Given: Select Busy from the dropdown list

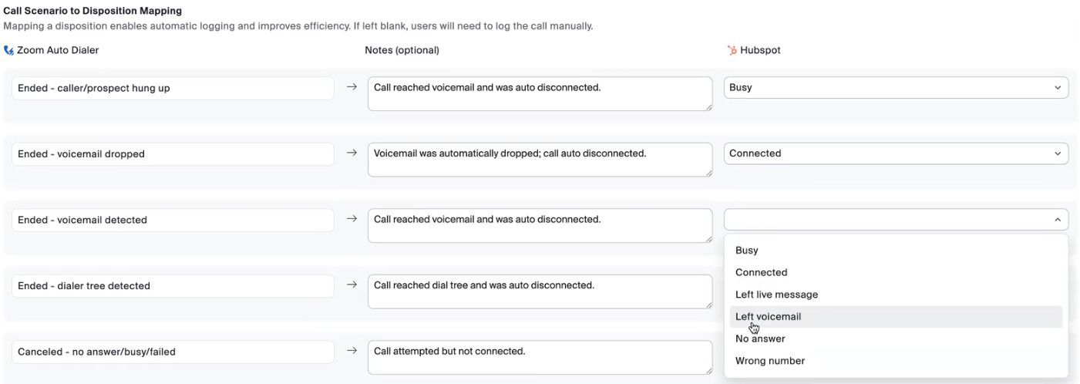Looking at the screenshot, I should click(747, 251).
